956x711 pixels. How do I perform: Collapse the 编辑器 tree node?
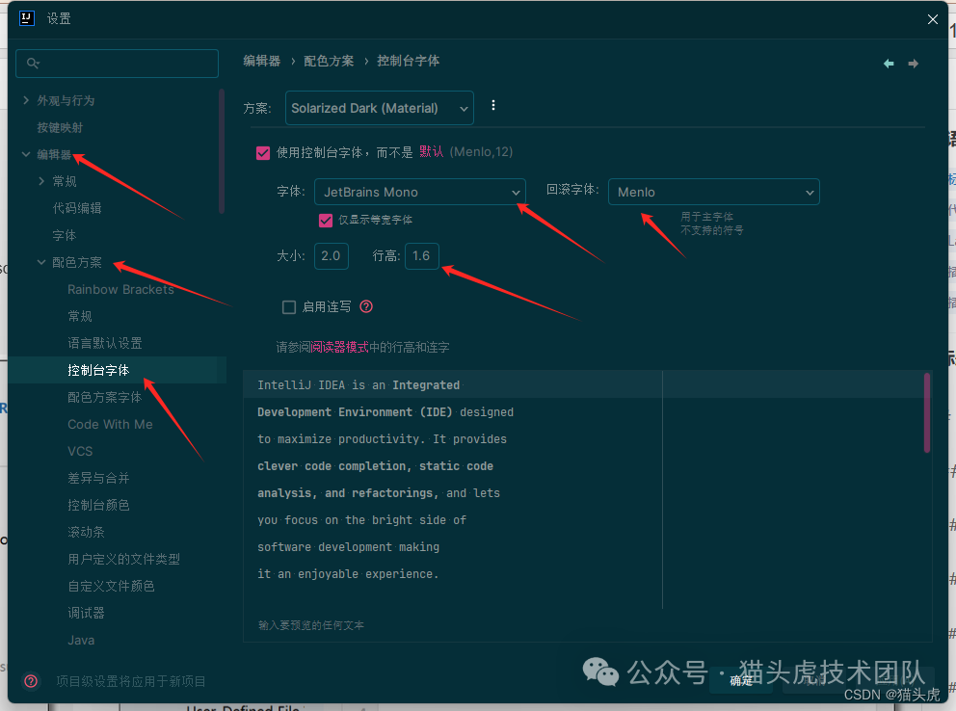click(x=26, y=154)
